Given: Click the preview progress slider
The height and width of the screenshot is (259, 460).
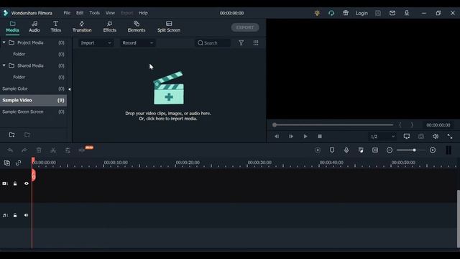Looking at the screenshot, I should click(x=333, y=124).
